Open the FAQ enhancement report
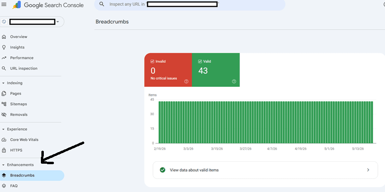 pos(14,186)
